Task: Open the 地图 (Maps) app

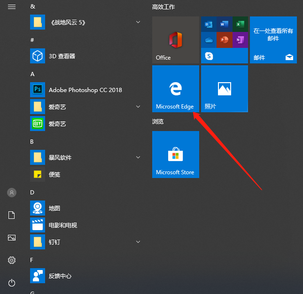Action: 54,209
